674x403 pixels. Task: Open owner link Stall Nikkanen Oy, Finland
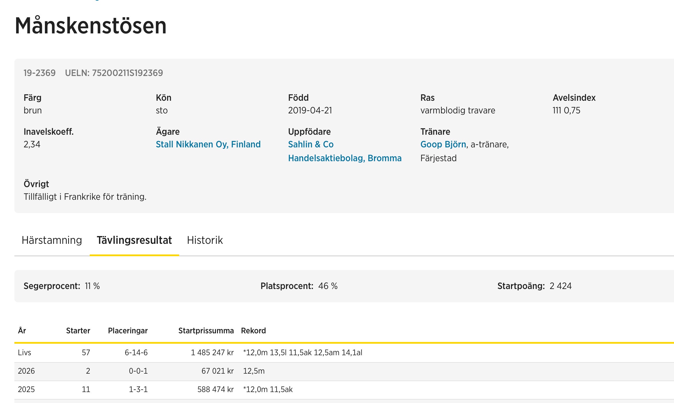pos(208,144)
